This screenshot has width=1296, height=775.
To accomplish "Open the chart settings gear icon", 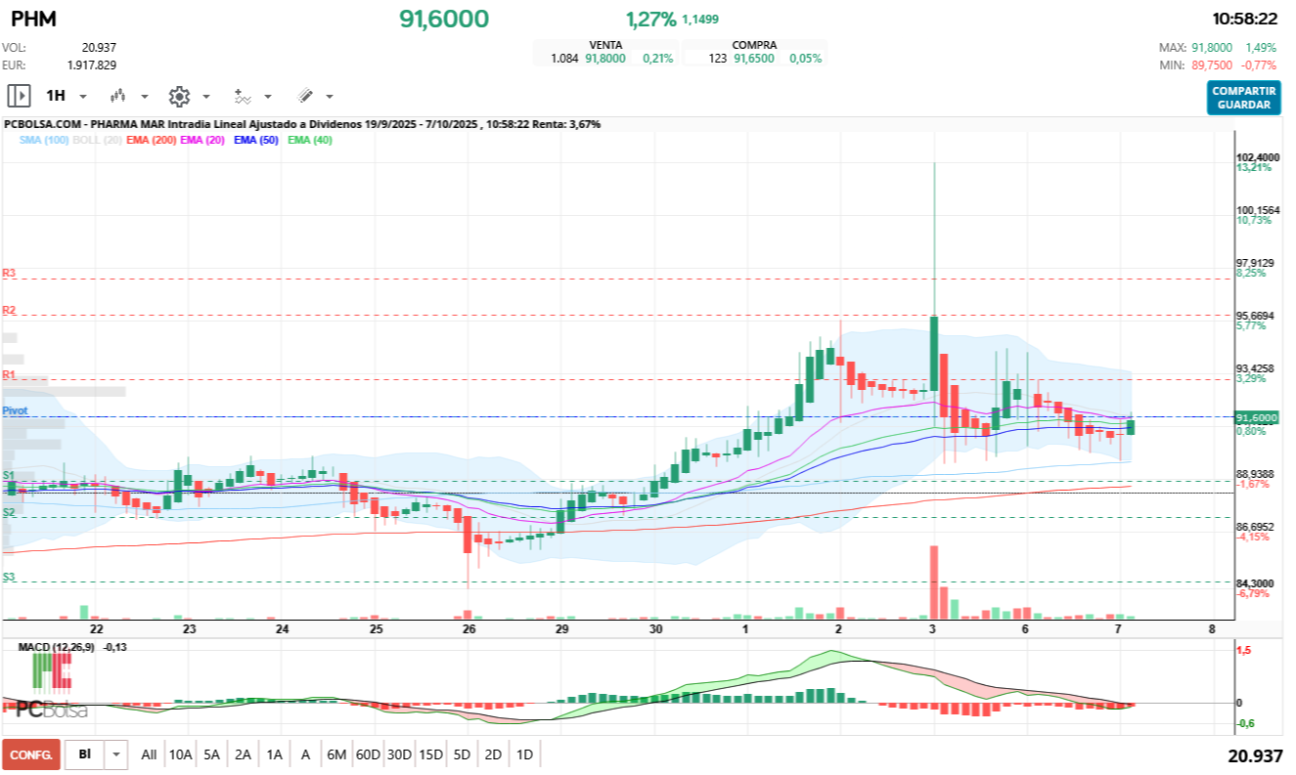I will [x=178, y=96].
